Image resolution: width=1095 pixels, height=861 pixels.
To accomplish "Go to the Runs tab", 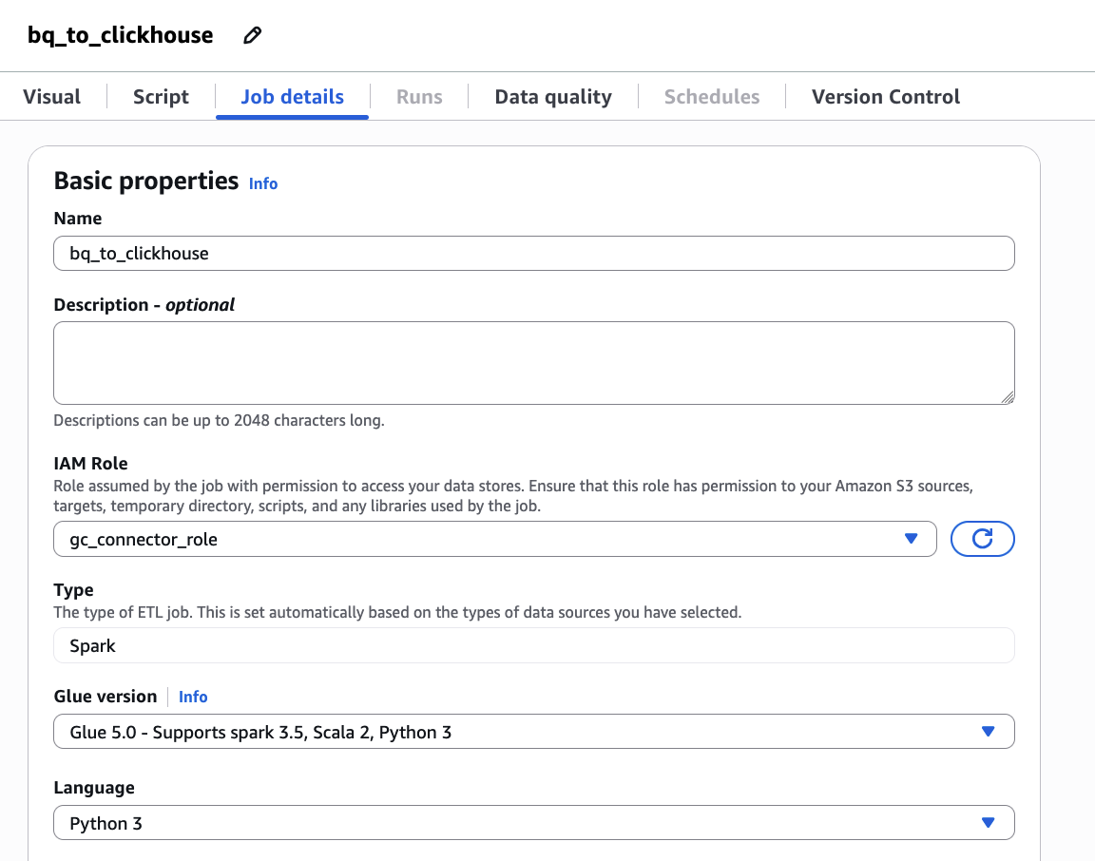I will click(x=419, y=97).
